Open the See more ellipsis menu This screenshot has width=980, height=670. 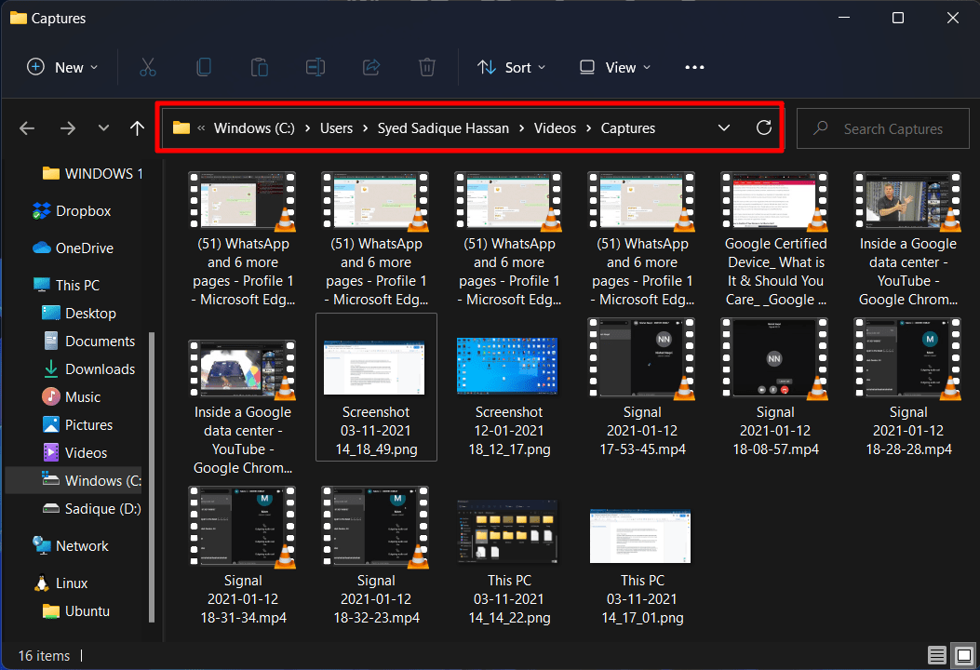[x=694, y=67]
